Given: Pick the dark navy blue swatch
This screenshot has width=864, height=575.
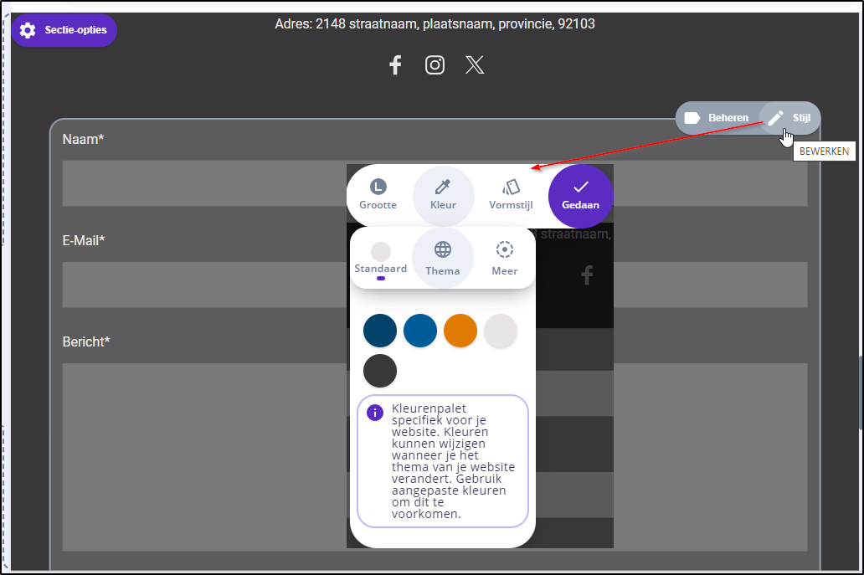Looking at the screenshot, I should point(380,331).
